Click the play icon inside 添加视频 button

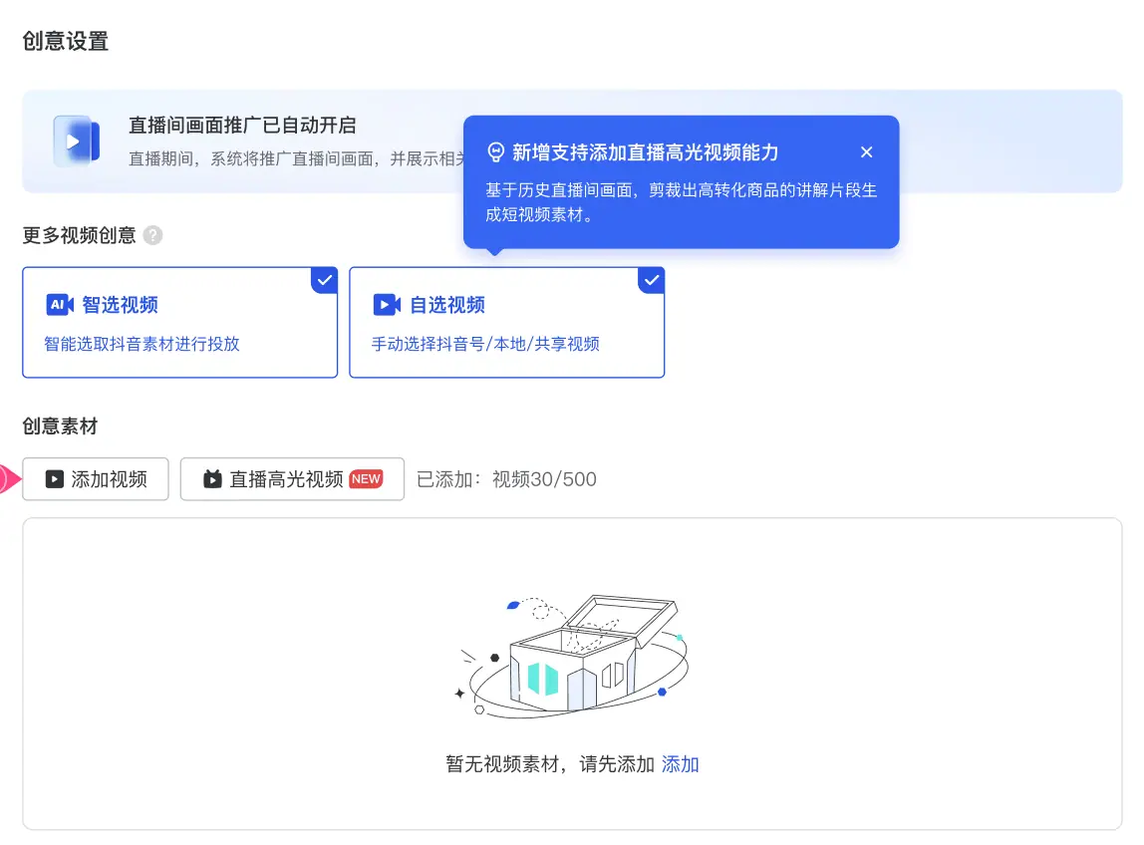tap(54, 478)
